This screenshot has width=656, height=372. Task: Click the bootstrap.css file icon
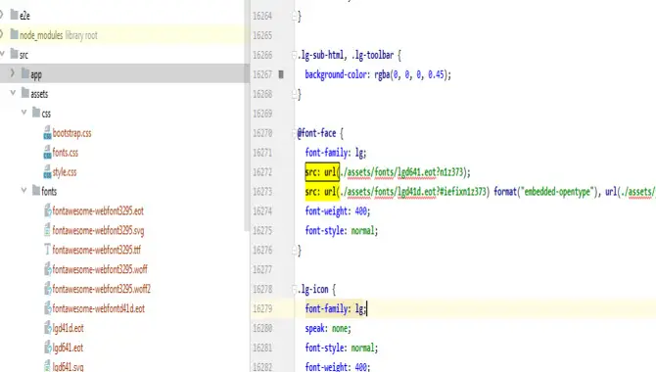tap(47, 133)
